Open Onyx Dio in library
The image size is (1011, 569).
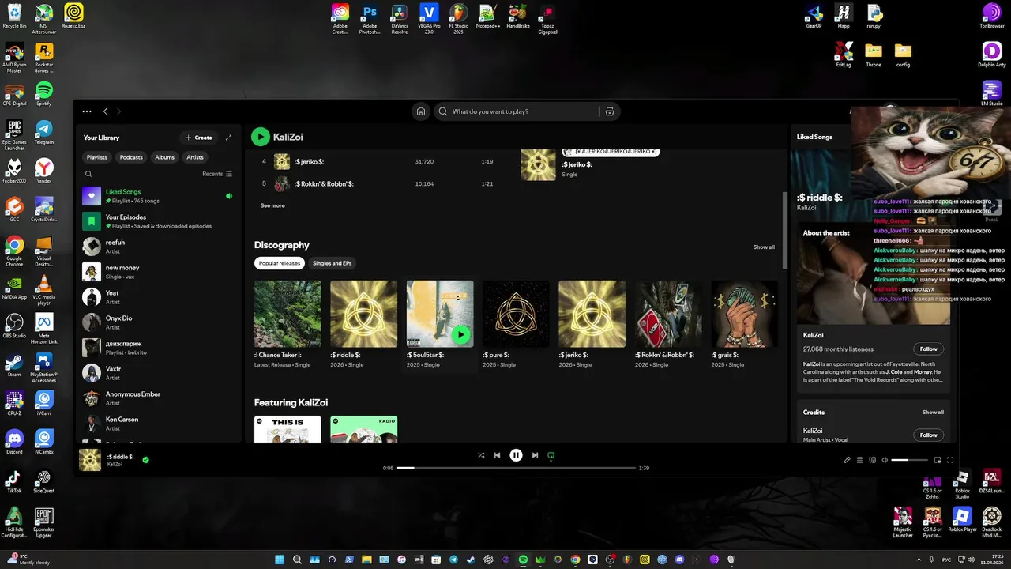click(158, 322)
